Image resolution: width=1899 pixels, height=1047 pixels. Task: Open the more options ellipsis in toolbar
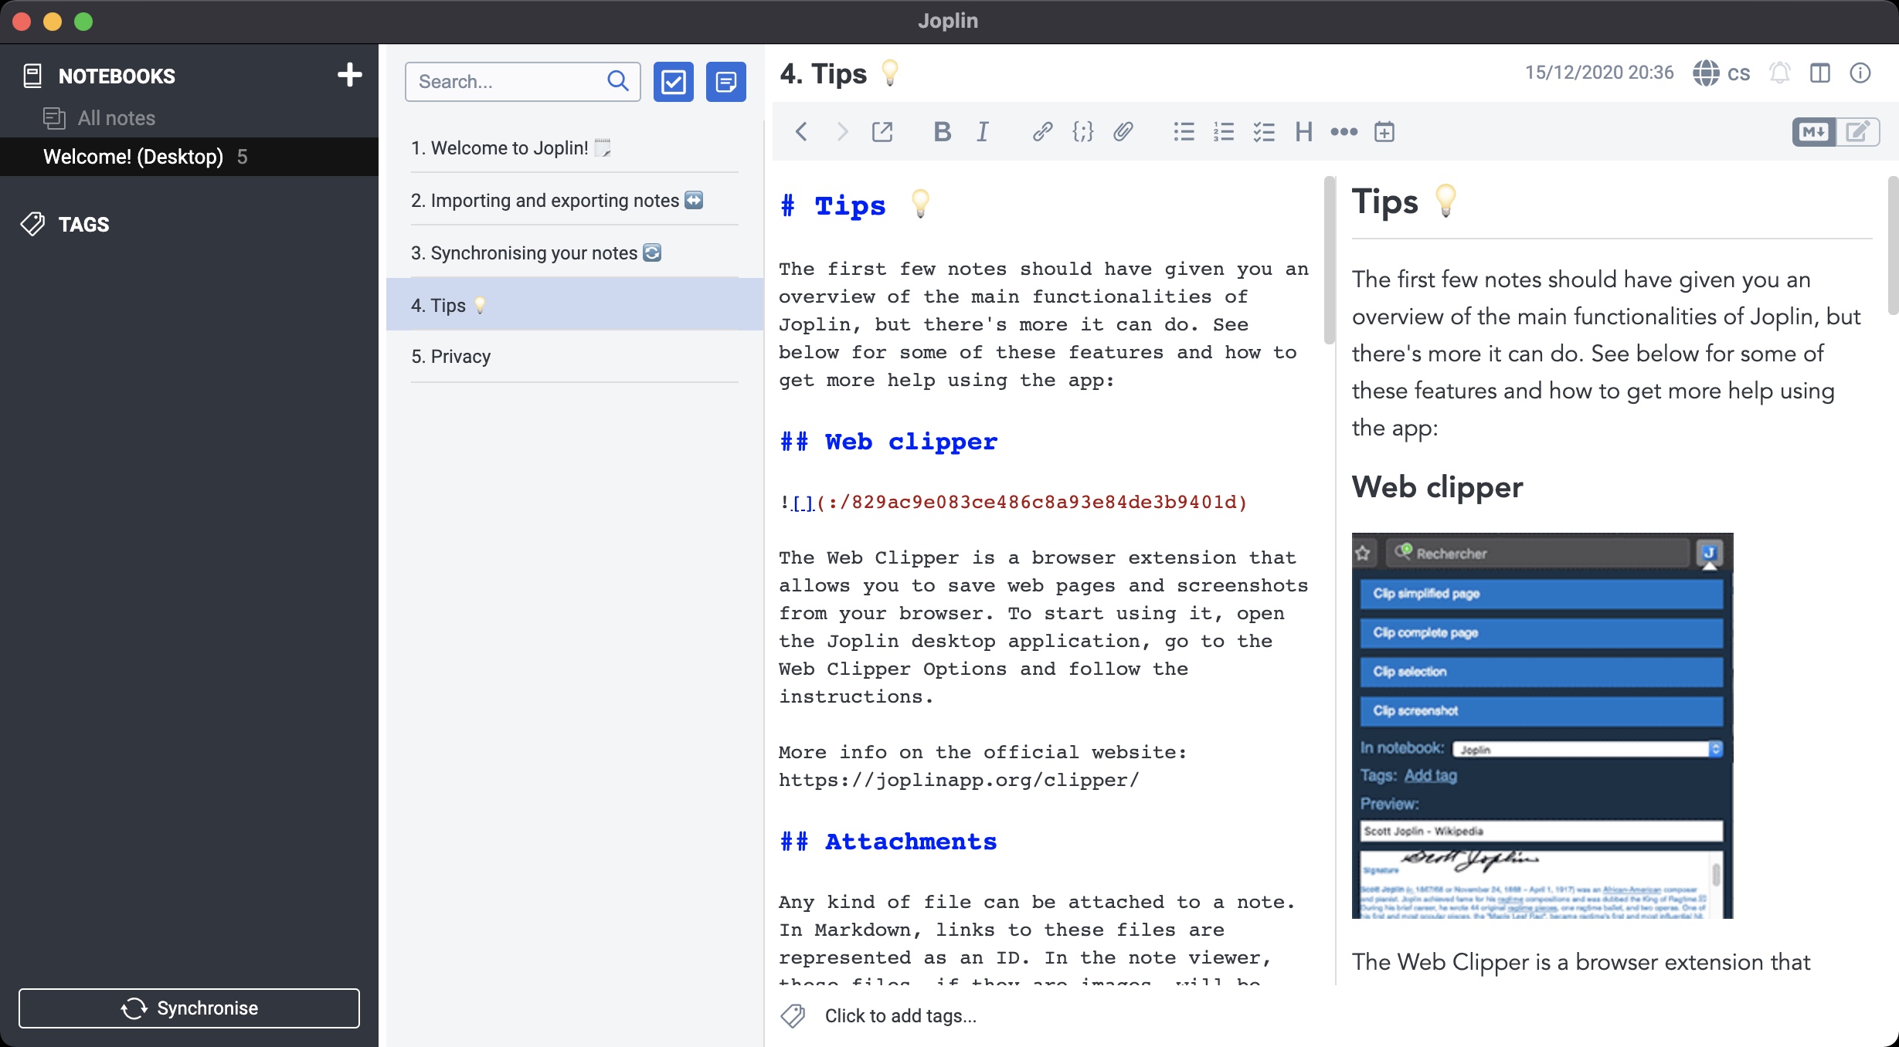1344,132
